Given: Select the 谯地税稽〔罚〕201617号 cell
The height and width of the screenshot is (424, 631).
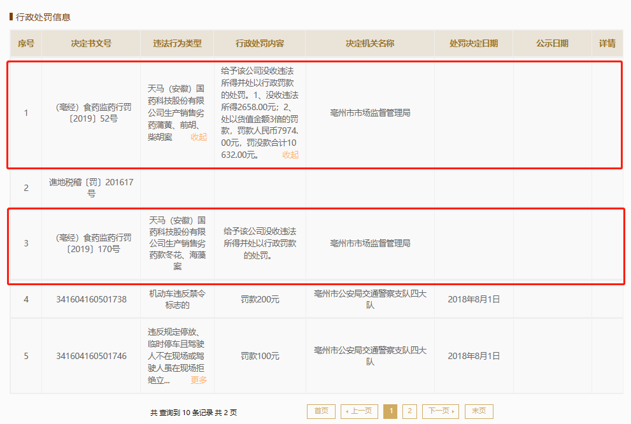Looking at the screenshot, I should [x=91, y=188].
